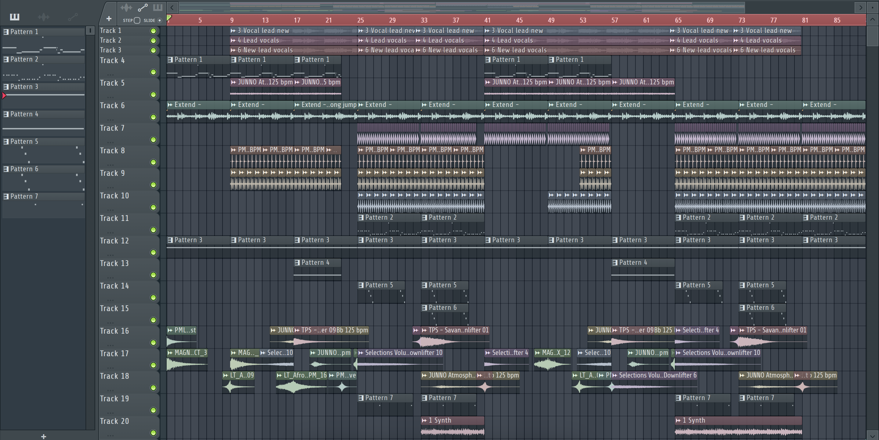Click the Track 15 name label
879x440 pixels.
click(x=114, y=309)
